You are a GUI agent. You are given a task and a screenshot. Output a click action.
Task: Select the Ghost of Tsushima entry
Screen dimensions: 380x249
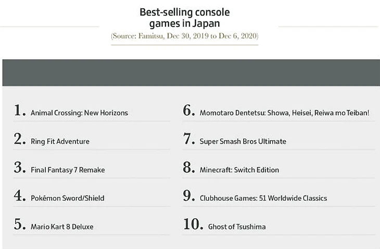coord(236,227)
